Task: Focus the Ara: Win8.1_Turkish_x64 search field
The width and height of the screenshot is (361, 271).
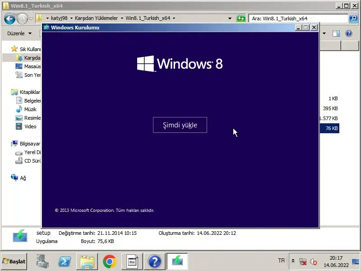Action: 299,19
